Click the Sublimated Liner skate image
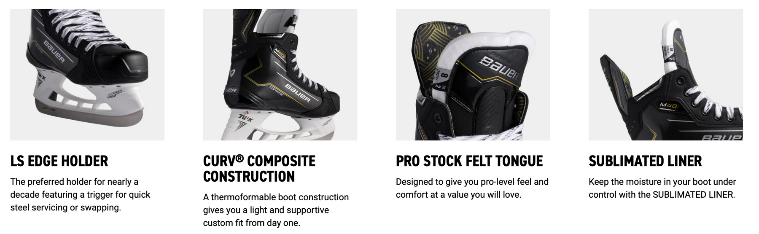The height and width of the screenshot is (234, 759). (665, 74)
